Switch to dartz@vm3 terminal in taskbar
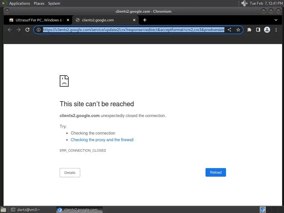The height and width of the screenshot is (213, 284). point(25,210)
